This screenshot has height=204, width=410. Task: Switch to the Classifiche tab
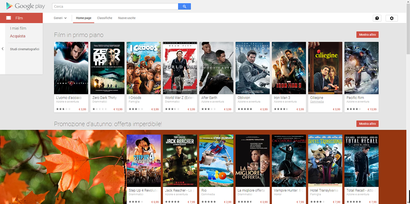point(104,18)
